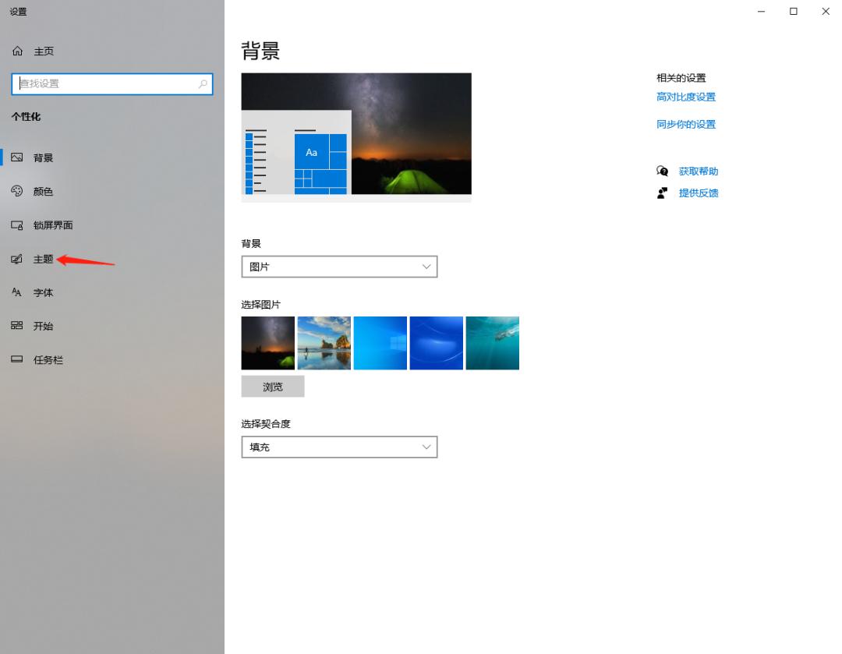Image resolution: width=842 pixels, height=654 pixels.
Task: Select the 颜色 (Colors) sidebar icon
Action: pyautogui.click(x=17, y=191)
